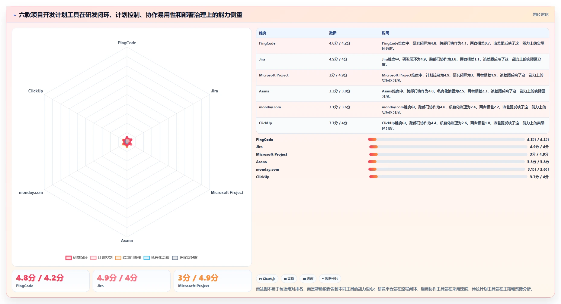Viewport: 561px width, 304px height.
Task: Toggle the 跨部门协作 legend series
Action: (x=128, y=258)
